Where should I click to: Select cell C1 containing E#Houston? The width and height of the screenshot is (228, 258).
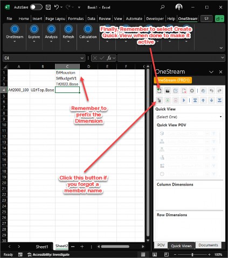67,73
